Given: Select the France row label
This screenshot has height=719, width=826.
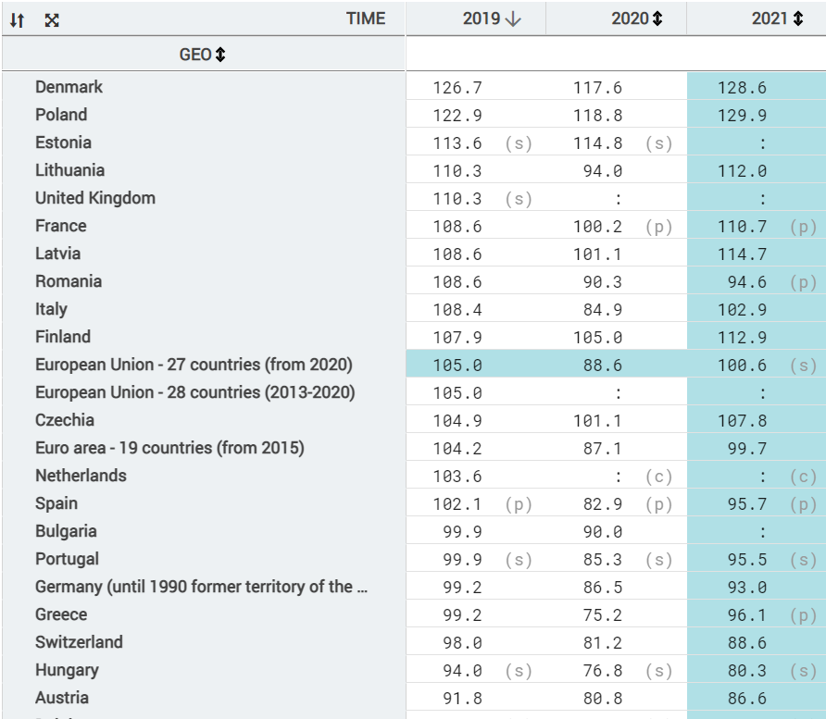Looking at the screenshot, I should [x=60, y=226].
